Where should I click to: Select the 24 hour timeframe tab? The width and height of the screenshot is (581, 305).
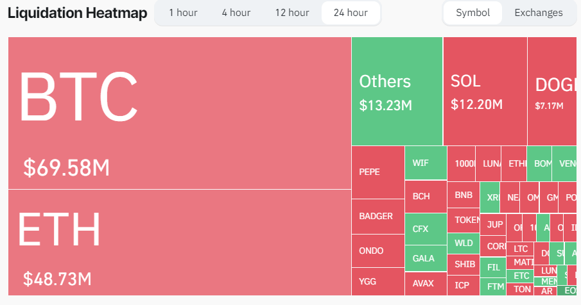(x=351, y=13)
